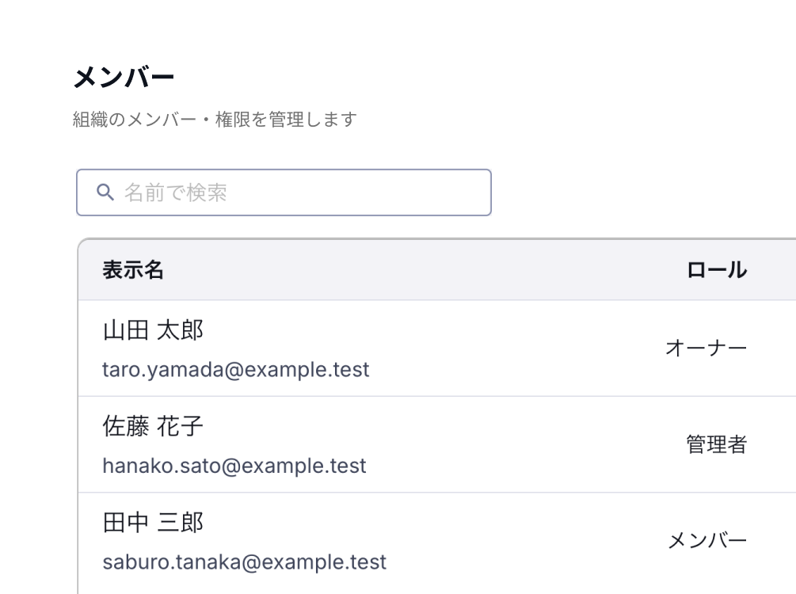Screen dimensions: 796x594
Task: Sort by the ロール column header
Action: point(717,270)
